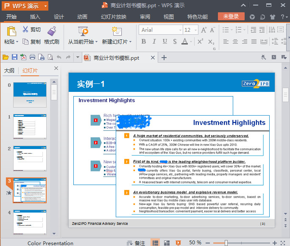Screen dimensions: 290x246
Task: Decrease paragraph indent level
Action: (x=254, y=30)
